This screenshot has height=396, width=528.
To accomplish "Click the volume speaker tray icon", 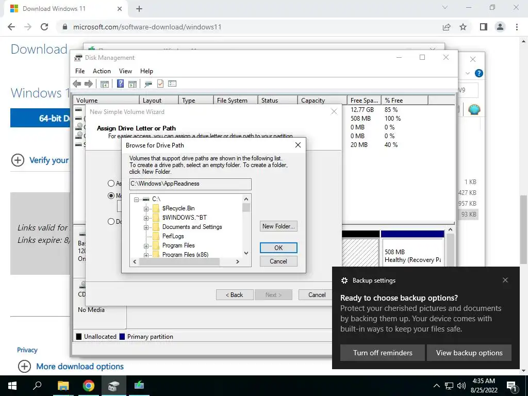I will (x=461, y=386).
